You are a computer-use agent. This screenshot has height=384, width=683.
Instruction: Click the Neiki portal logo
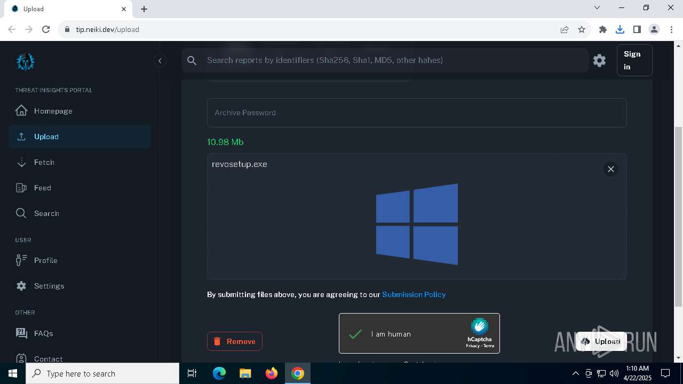click(25, 62)
